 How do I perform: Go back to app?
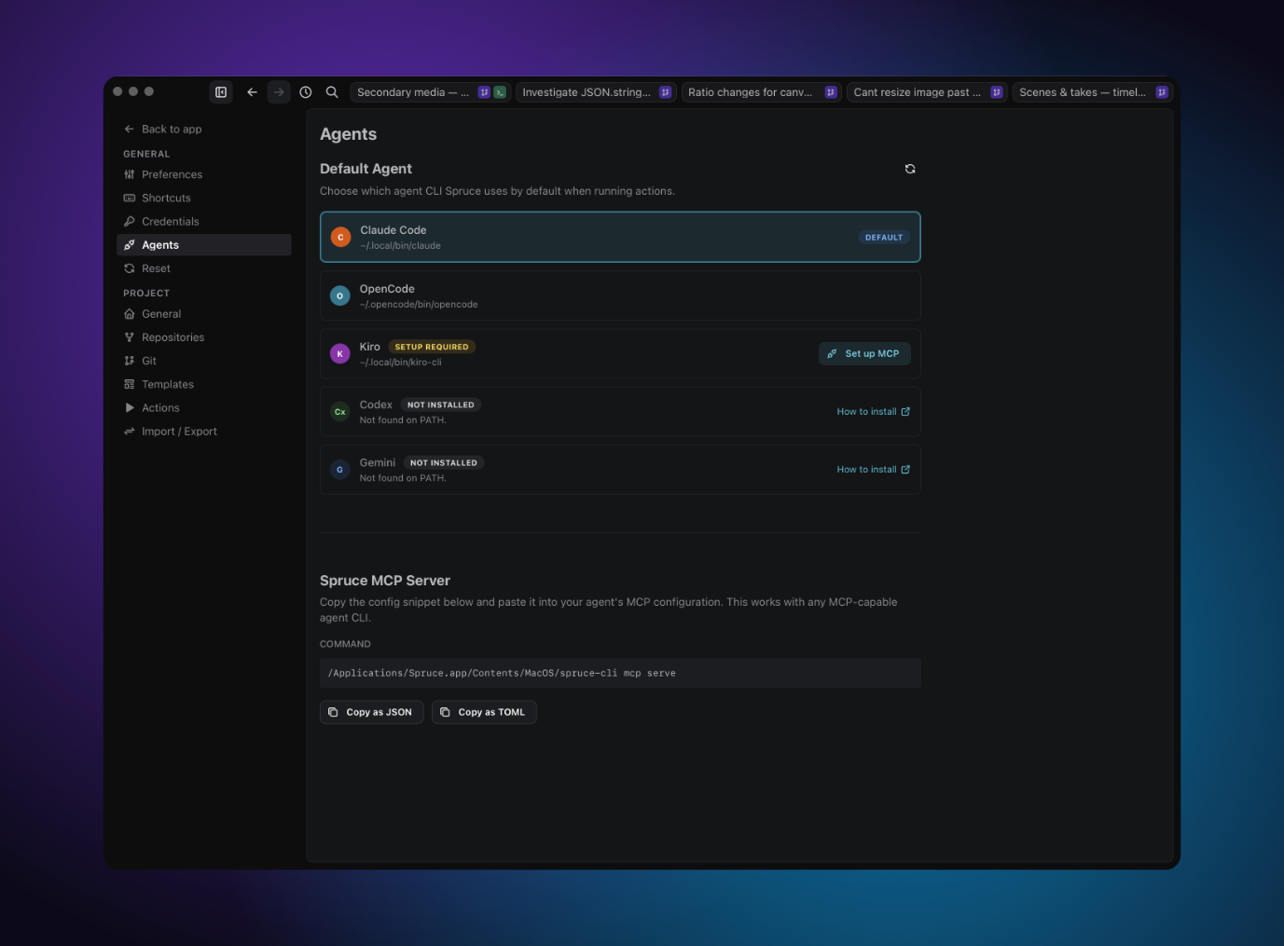[163, 129]
